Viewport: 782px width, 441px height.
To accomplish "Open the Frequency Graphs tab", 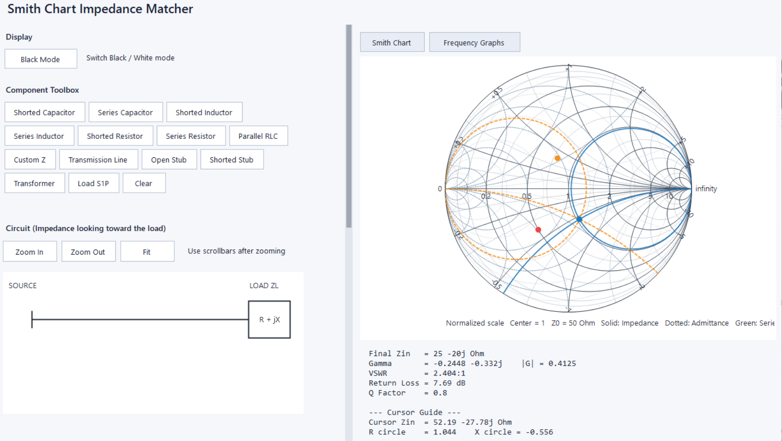I will point(474,42).
